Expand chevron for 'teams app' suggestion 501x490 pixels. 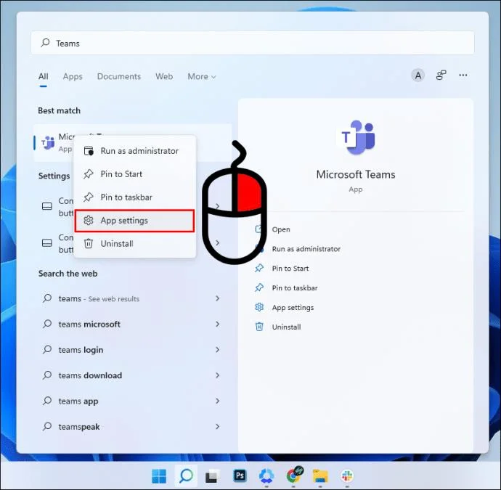218,401
